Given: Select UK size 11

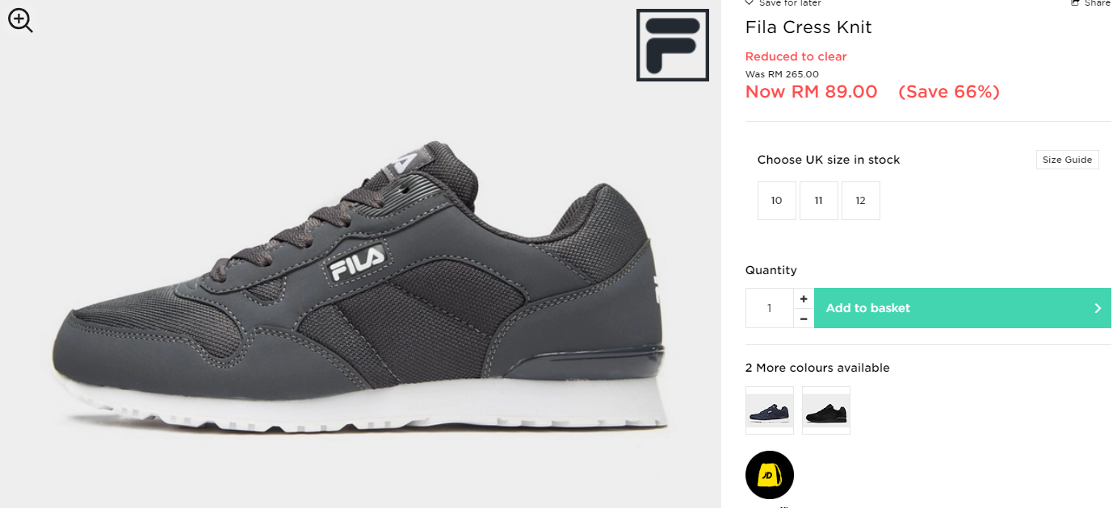Looking at the screenshot, I should 819,201.
